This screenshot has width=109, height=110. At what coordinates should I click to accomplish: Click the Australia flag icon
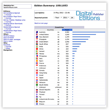tap(37, 32)
